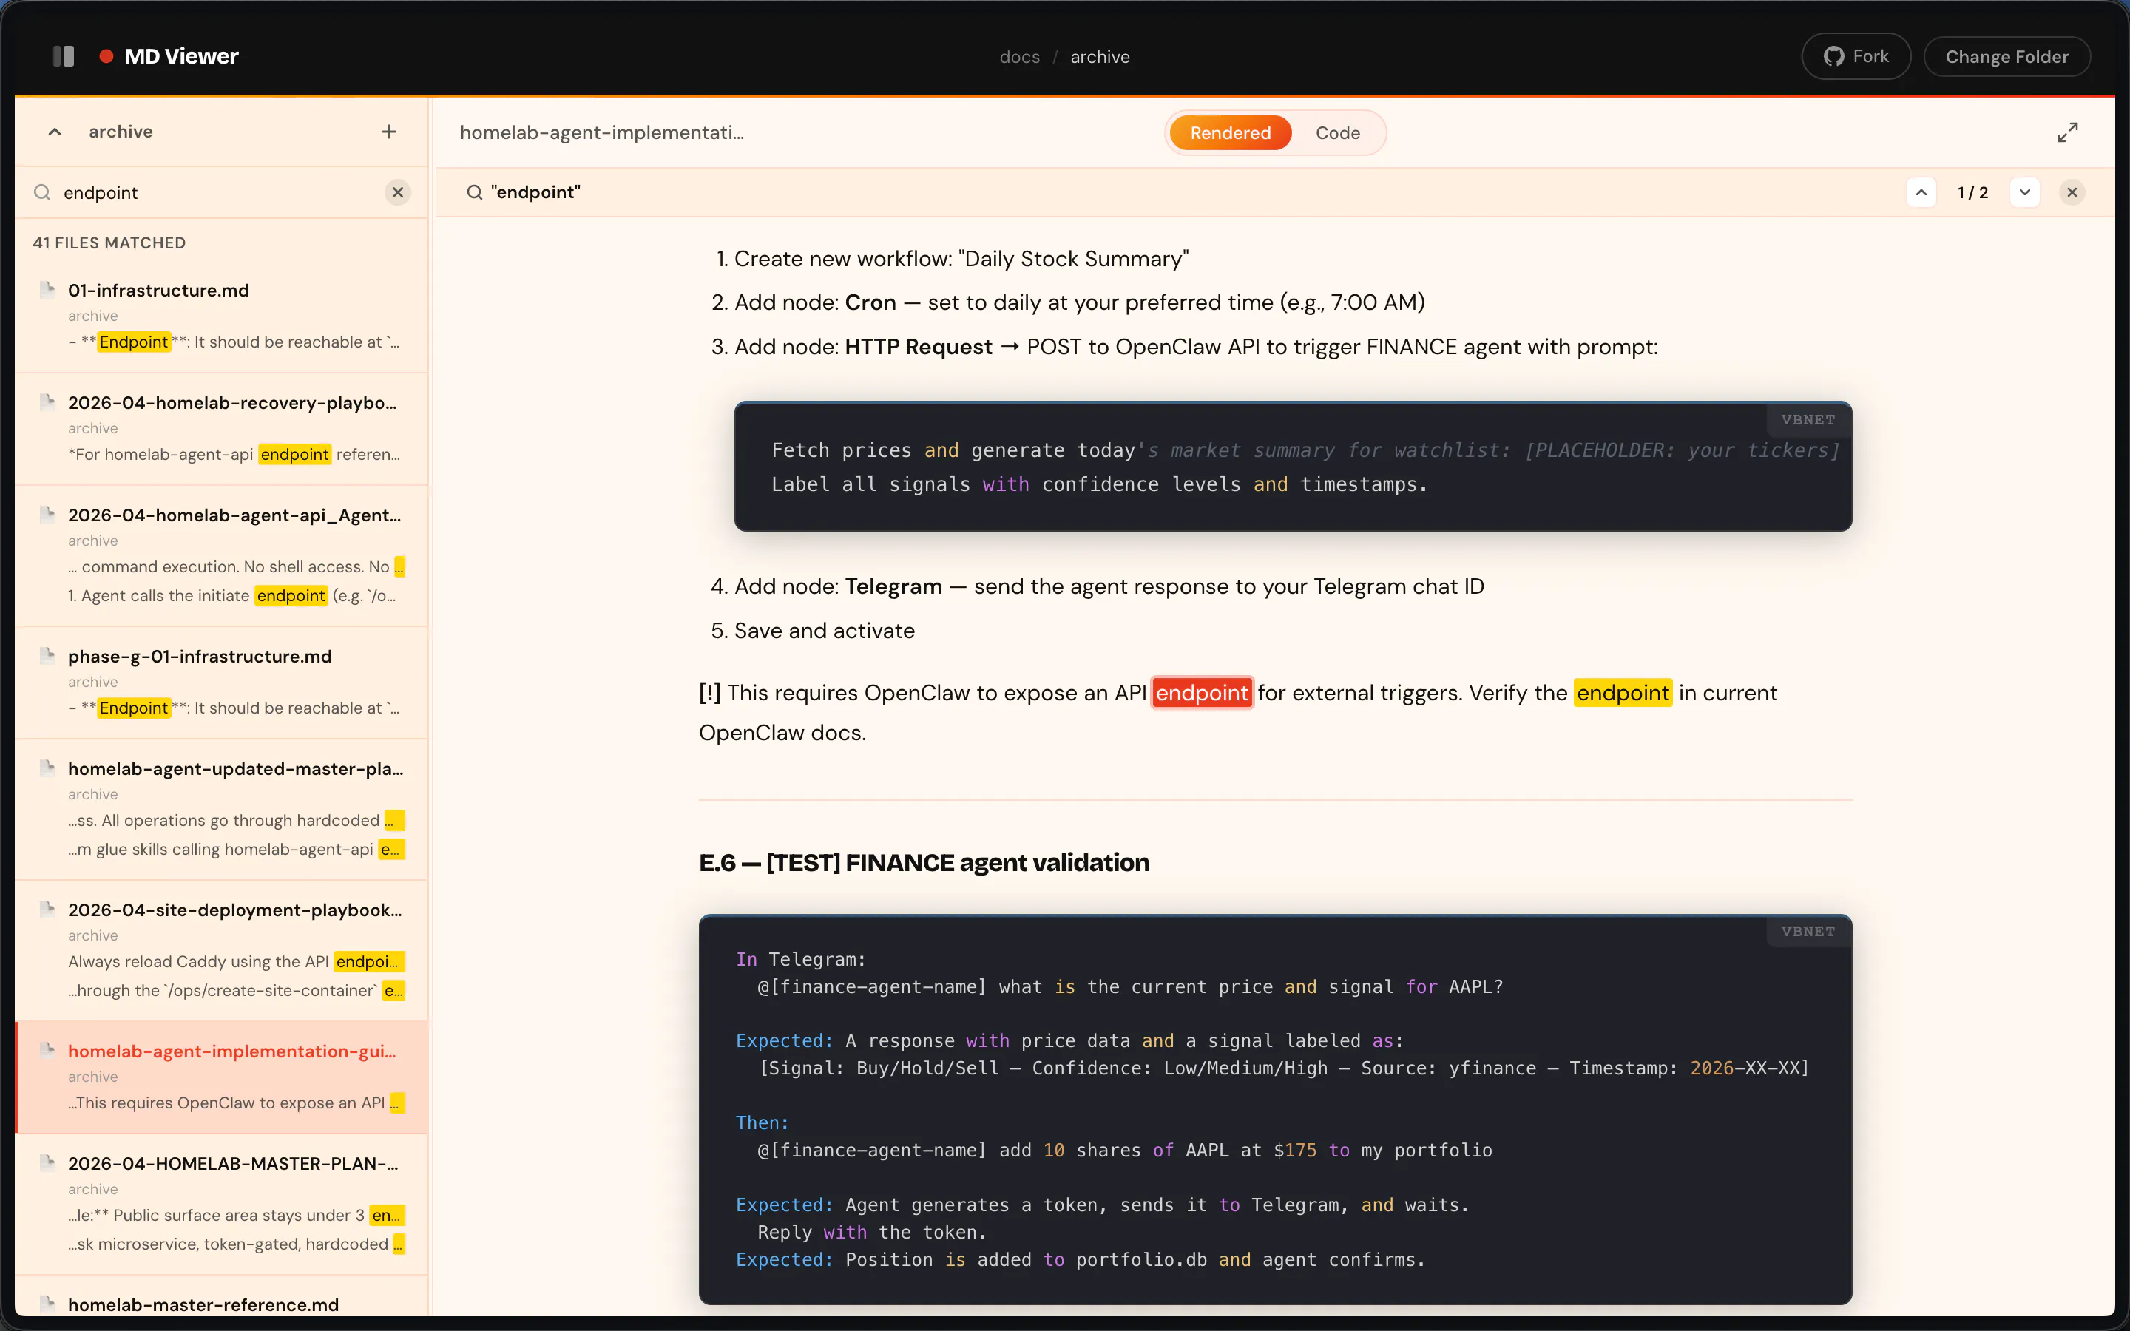Open phase-g-01-infrastructure.md result

pyautogui.click(x=222, y=683)
